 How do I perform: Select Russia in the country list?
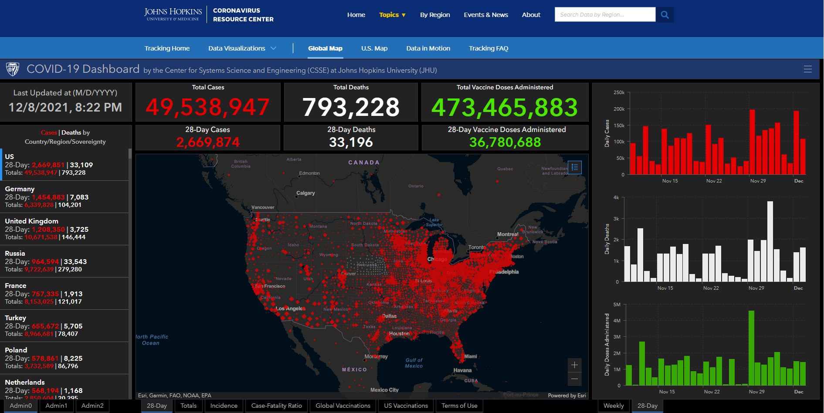pos(64,261)
